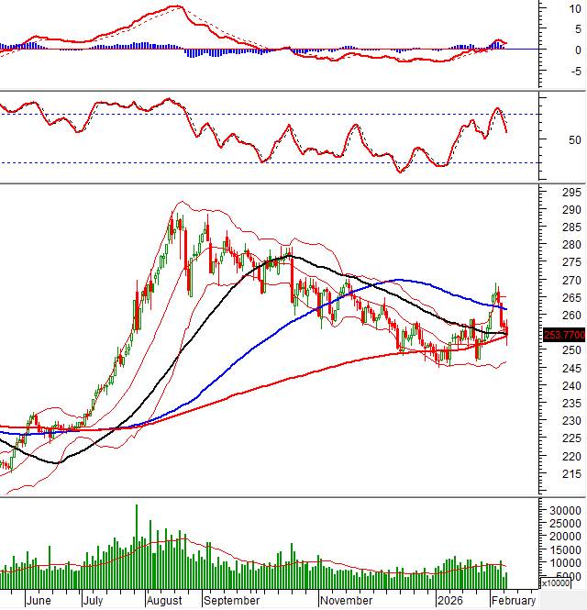Screen dimensions: 587x610
Task: Click the 245 price axis label
Action: [x=571, y=368]
